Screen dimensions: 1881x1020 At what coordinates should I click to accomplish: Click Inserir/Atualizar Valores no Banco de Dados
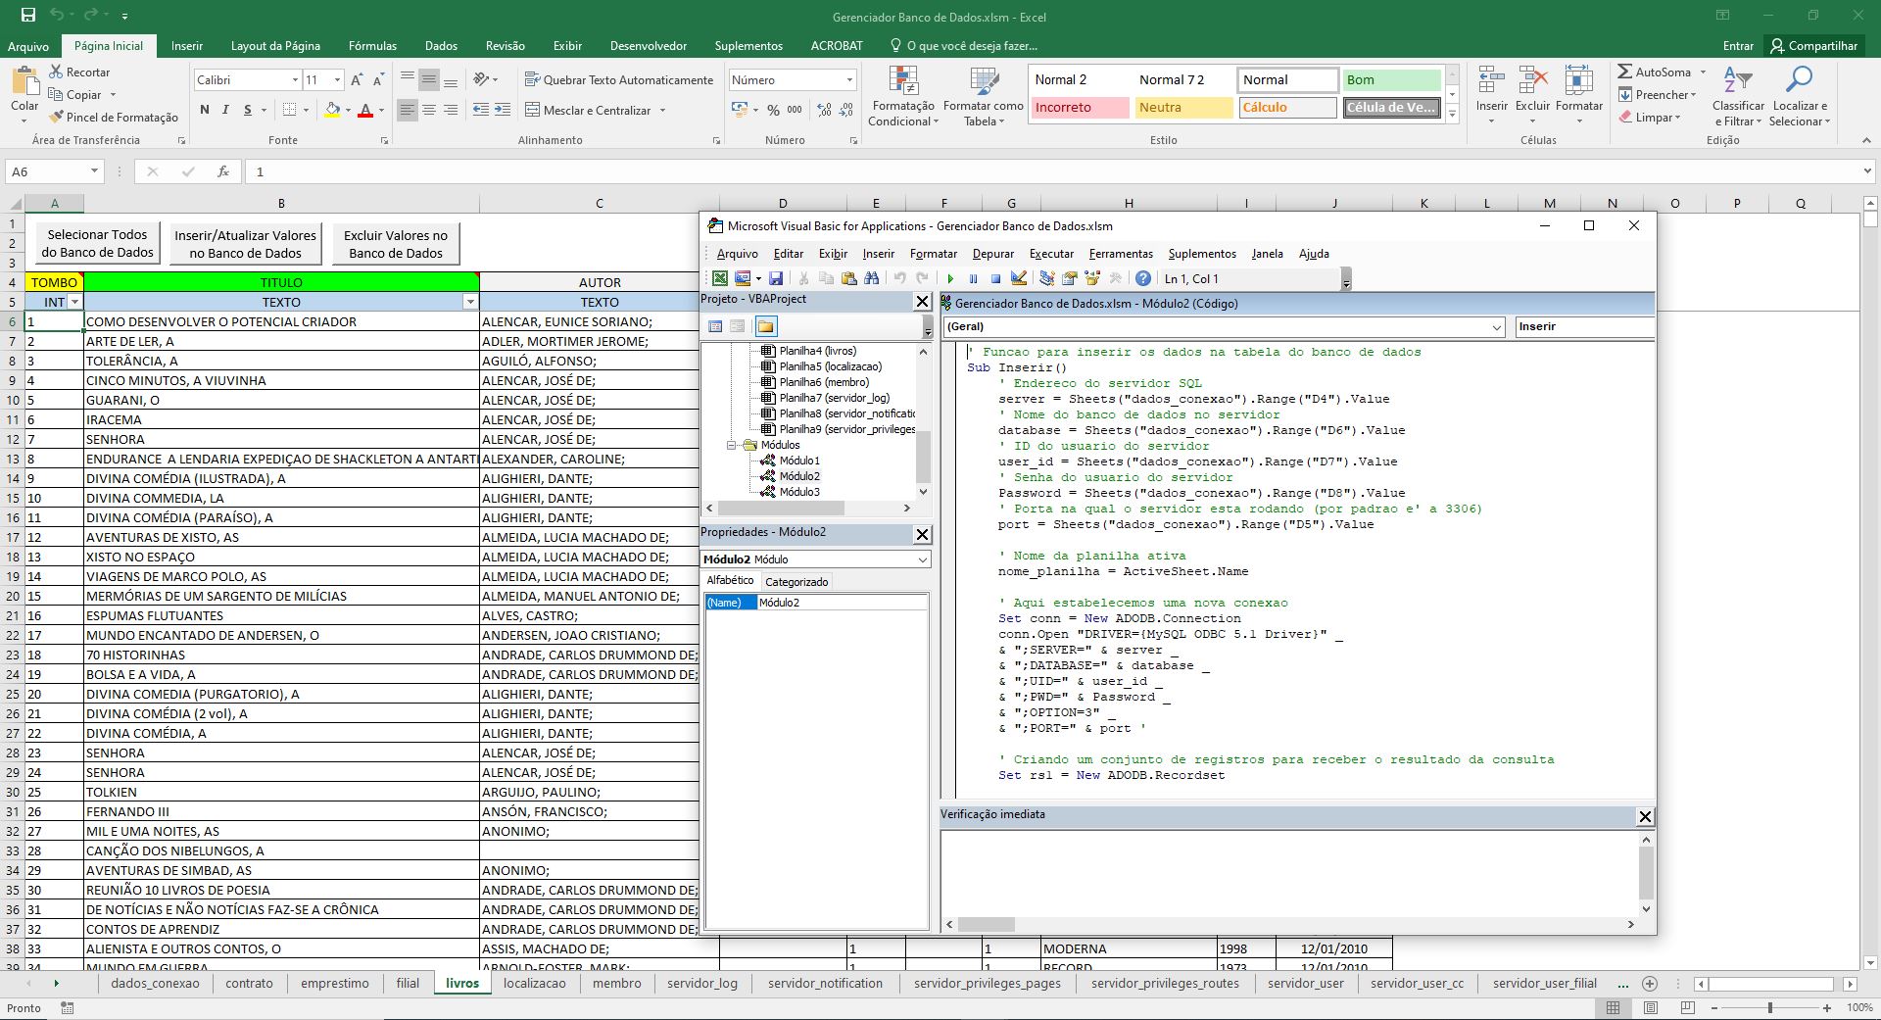click(245, 243)
